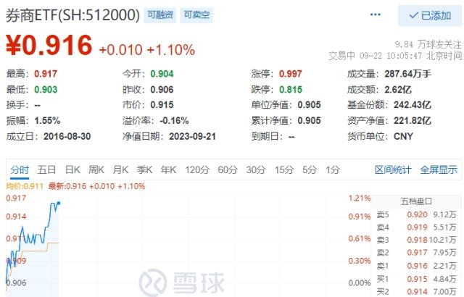Screen dimensions: 464x297
Task: Switch to the 分时 chart tab
Action: pos(20,170)
